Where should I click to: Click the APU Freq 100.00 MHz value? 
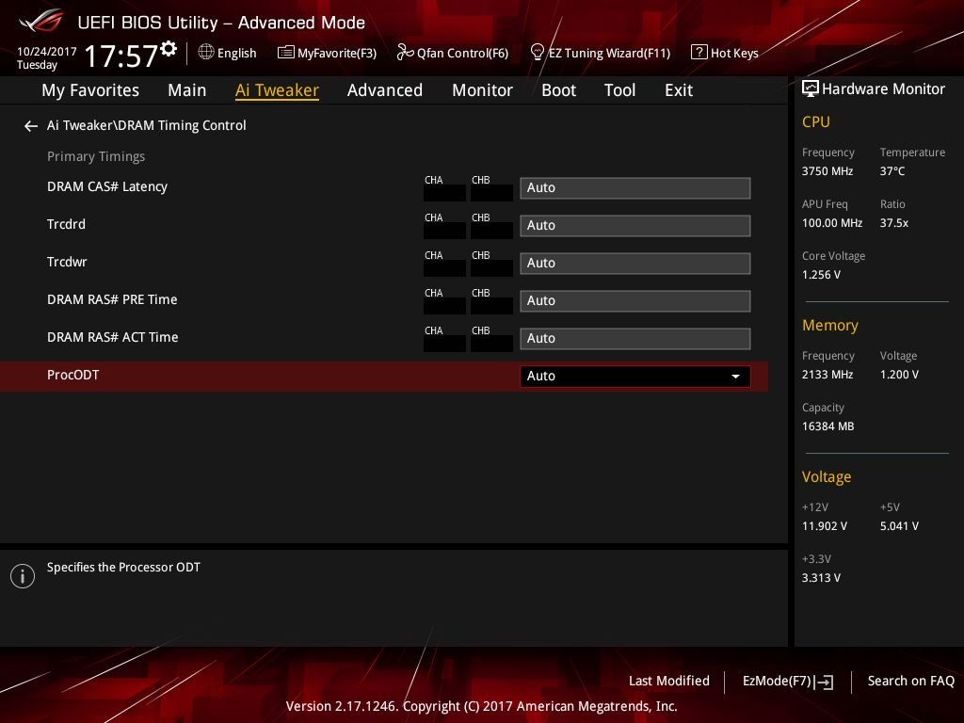[x=832, y=223]
